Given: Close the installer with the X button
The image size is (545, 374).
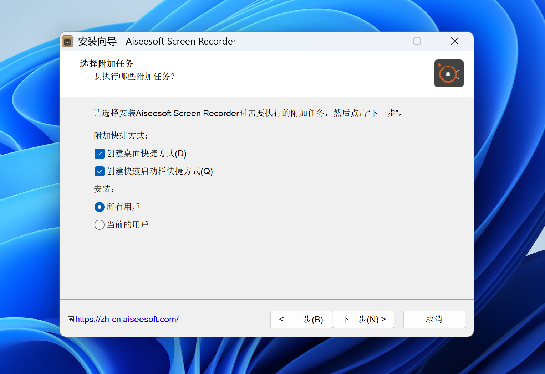Looking at the screenshot, I should [454, 41].
